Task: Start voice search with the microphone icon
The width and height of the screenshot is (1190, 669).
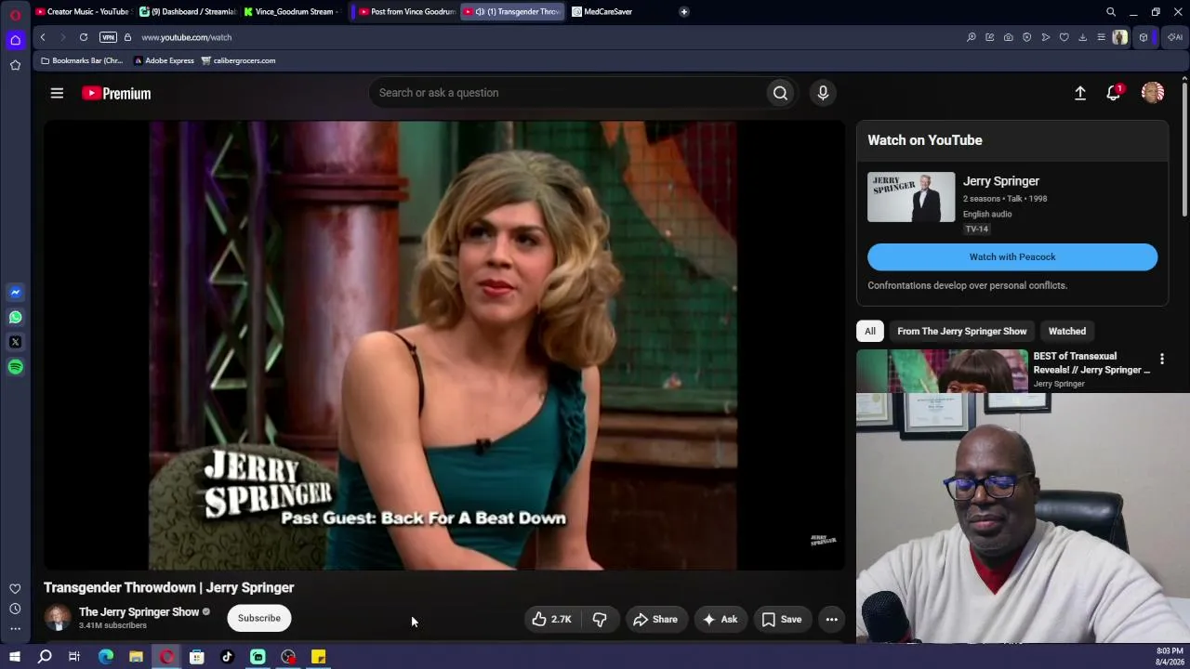Action: tap(823, 93)
